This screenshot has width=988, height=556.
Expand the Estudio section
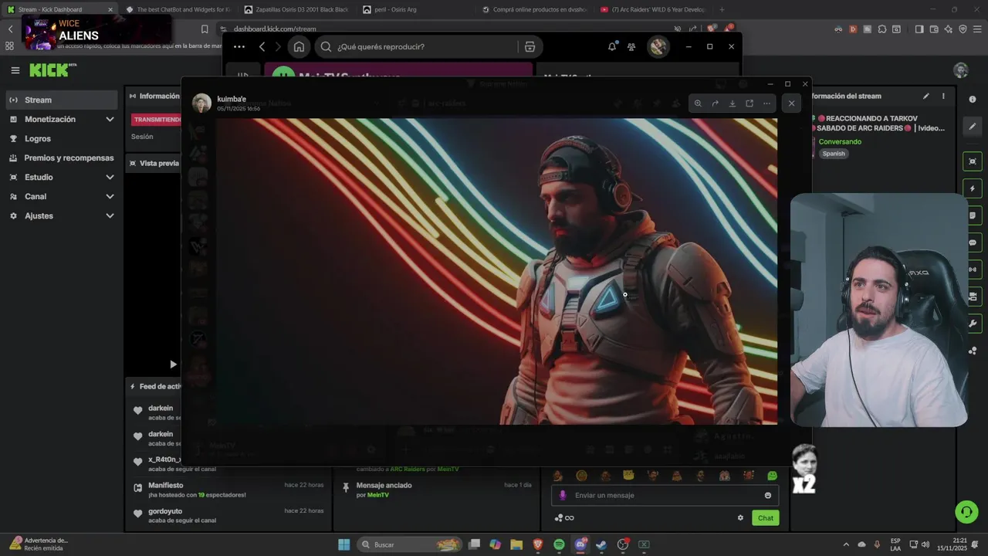click(x=62, y=177)
